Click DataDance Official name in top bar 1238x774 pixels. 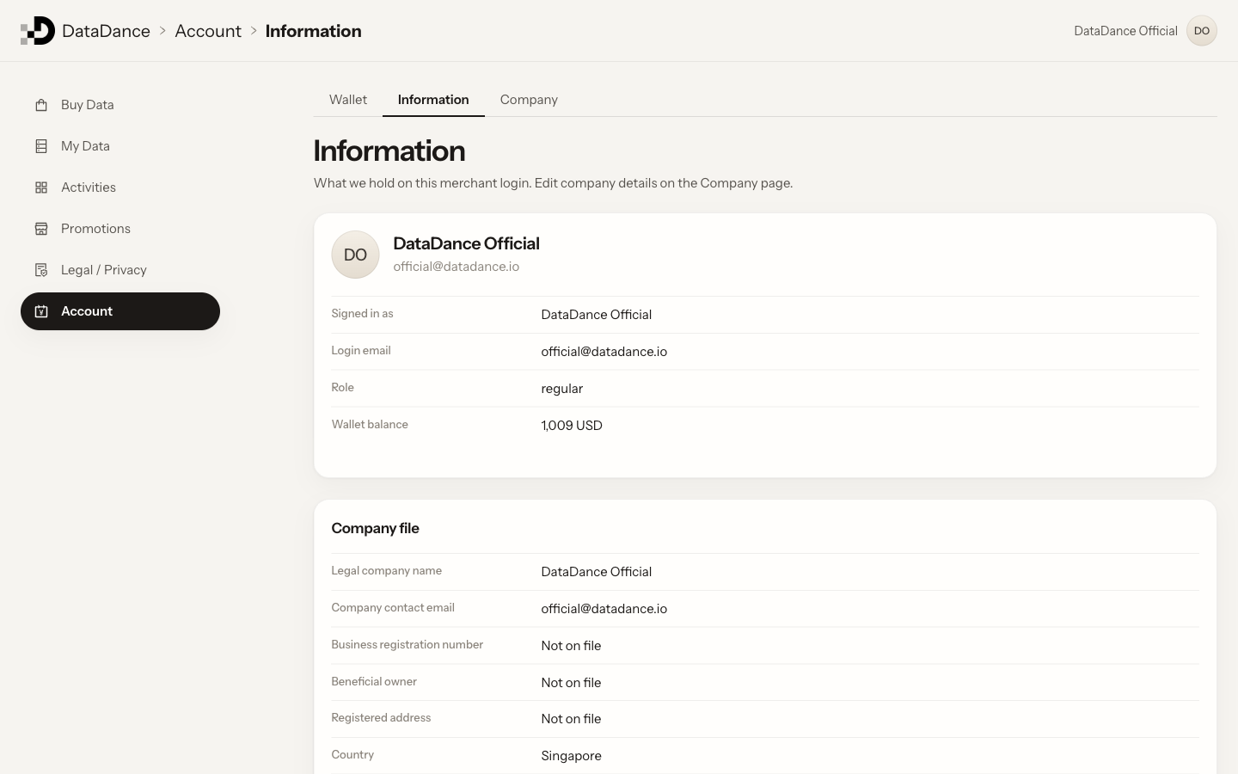click(x=1125, y=31)
